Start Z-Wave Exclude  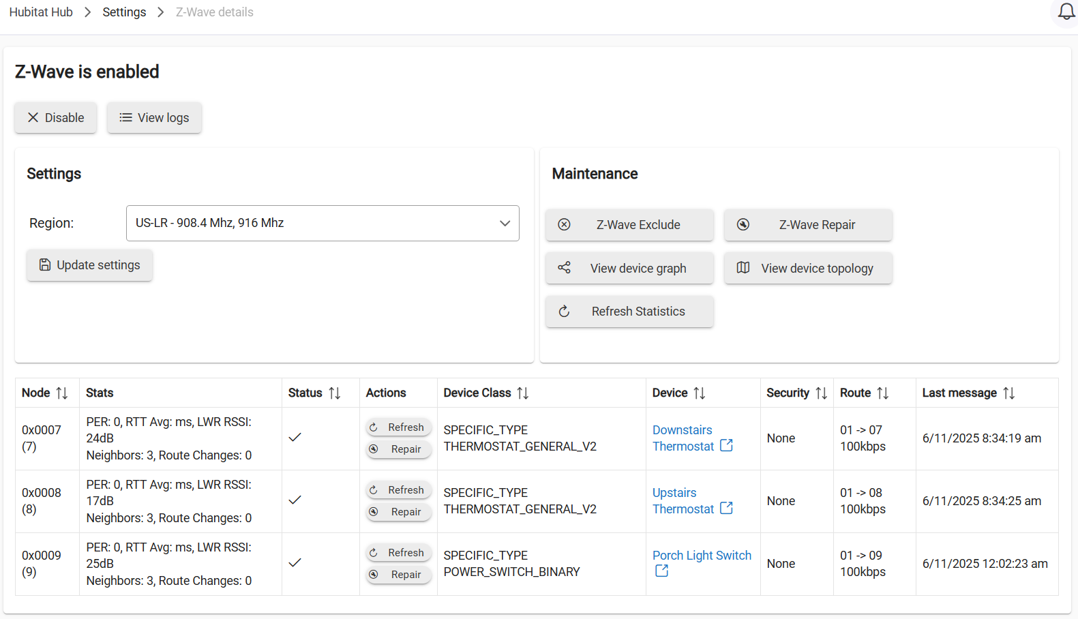(629, 225)
